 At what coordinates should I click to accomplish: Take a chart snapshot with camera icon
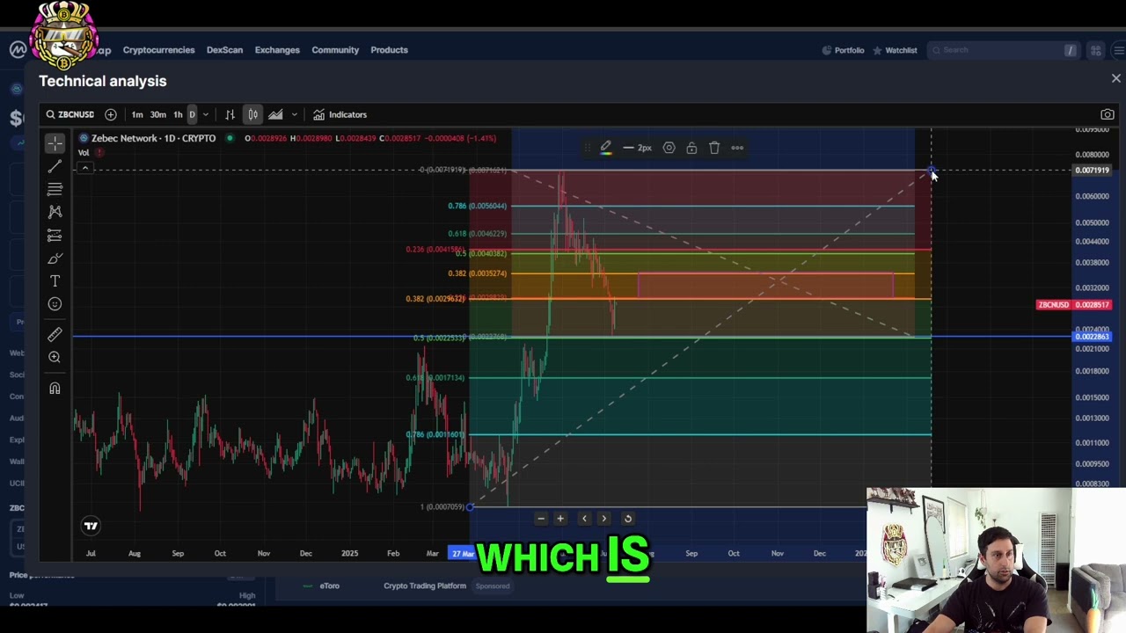(x=1108, y=114)
